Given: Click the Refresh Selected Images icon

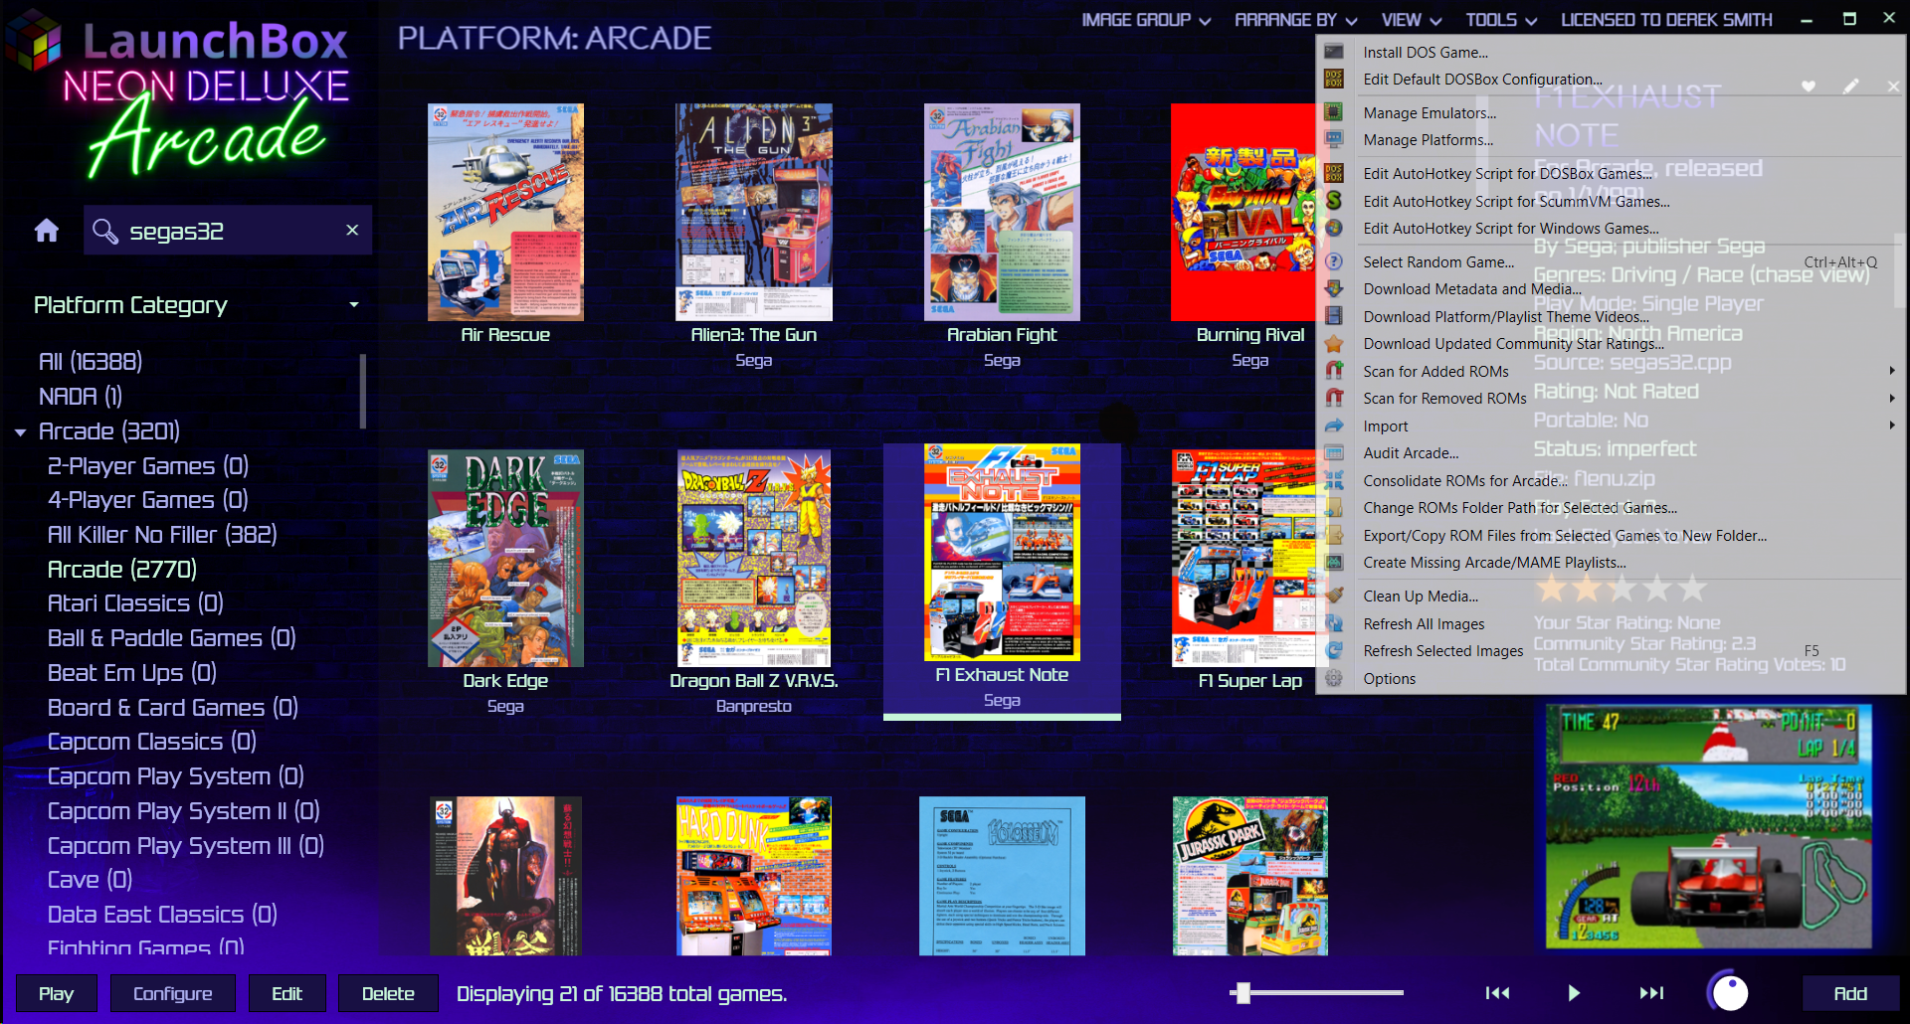Looking at the screenshot, I should pyautogui.click(x=1334, y=650).
